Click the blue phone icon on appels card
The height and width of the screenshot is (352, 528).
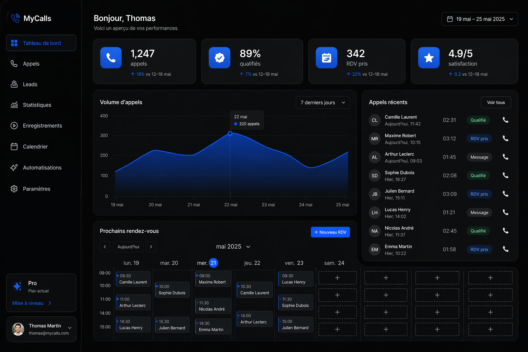tap(111, 58)
